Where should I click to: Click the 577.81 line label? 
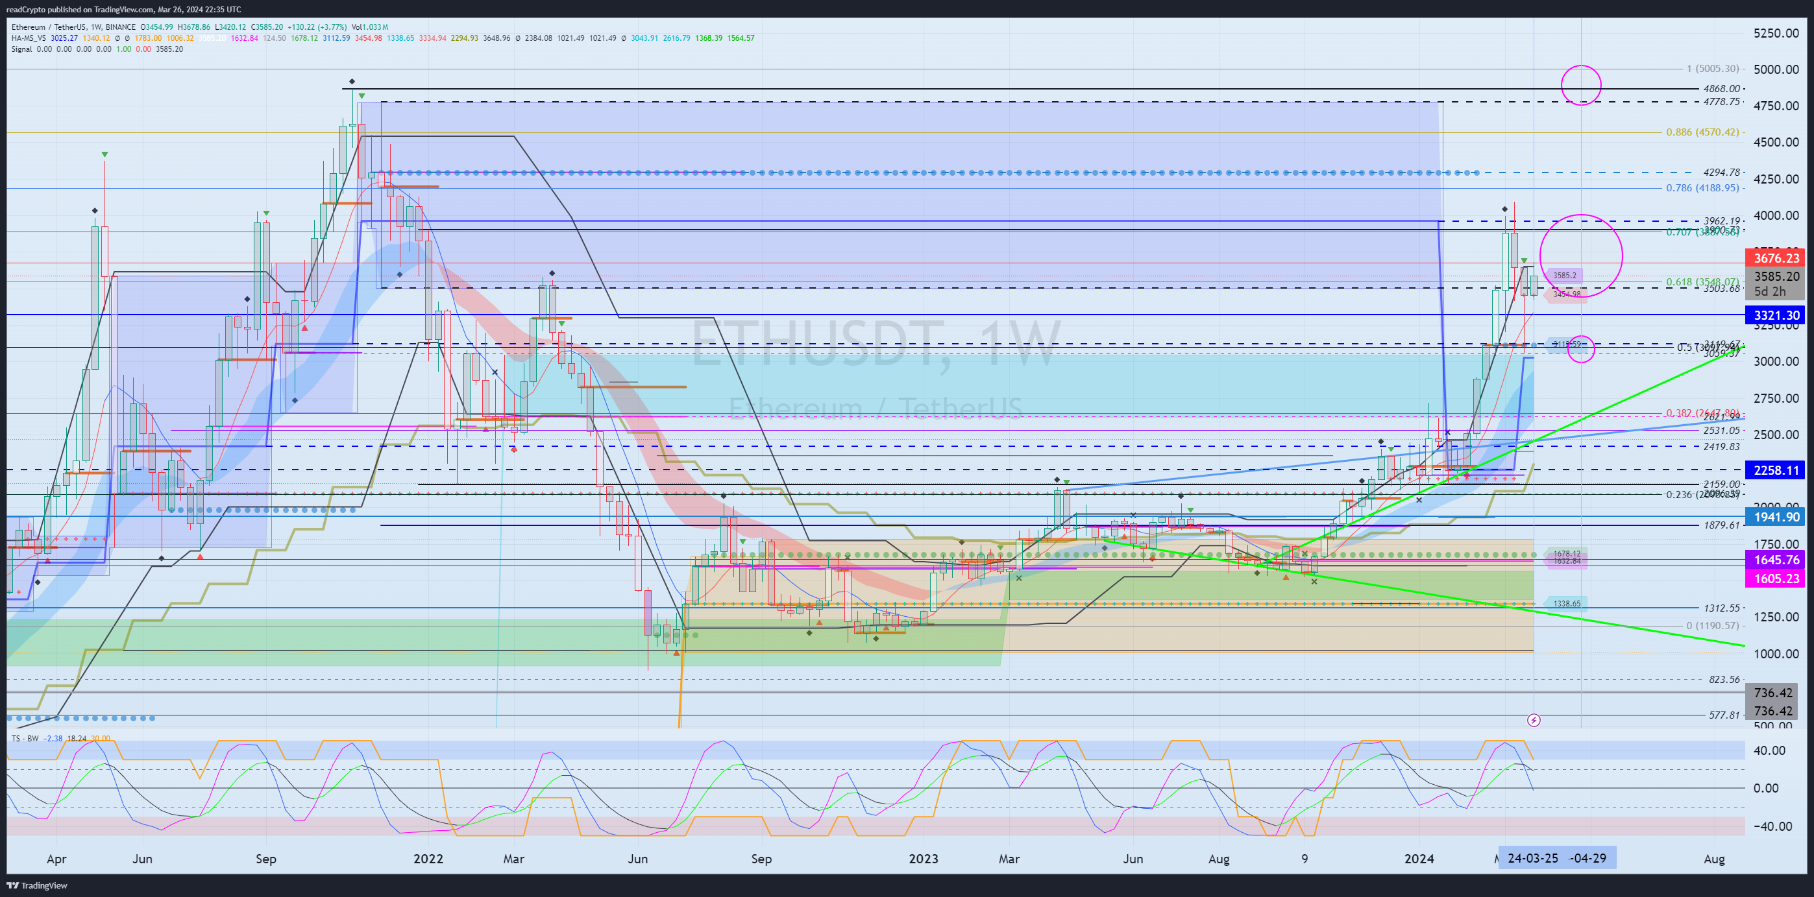(1724, 715)
